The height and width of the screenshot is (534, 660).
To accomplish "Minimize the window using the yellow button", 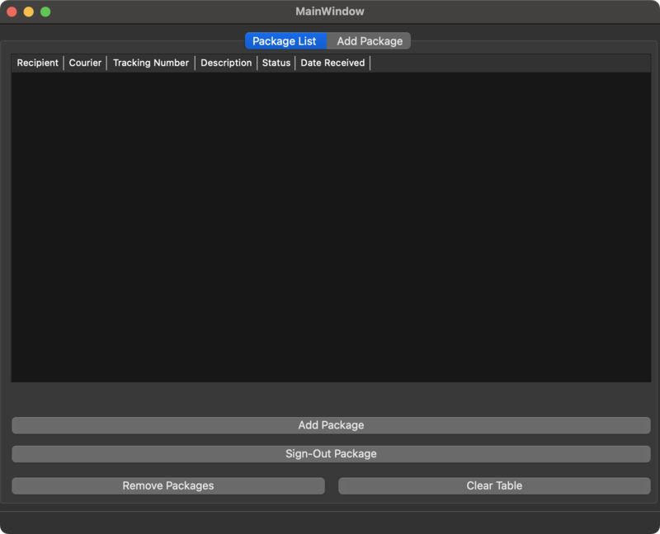I will click(29, 12).
